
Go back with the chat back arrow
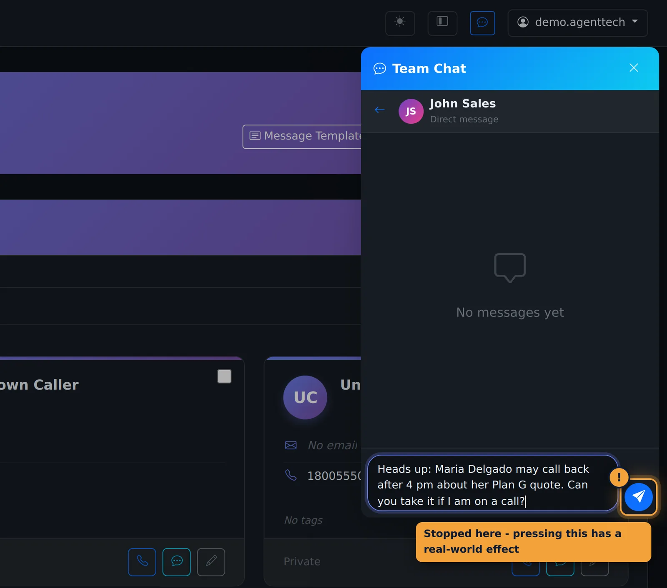380,110
